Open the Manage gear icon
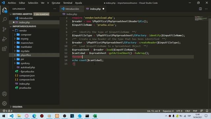 click(4, 103)
